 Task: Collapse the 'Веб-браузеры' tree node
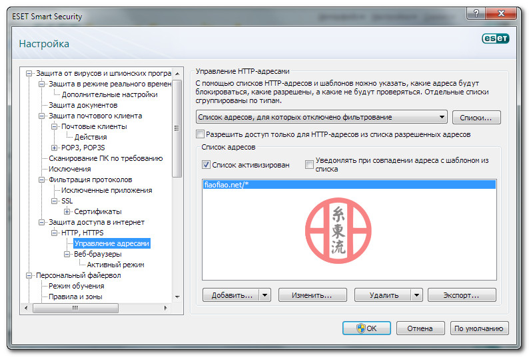67,254
